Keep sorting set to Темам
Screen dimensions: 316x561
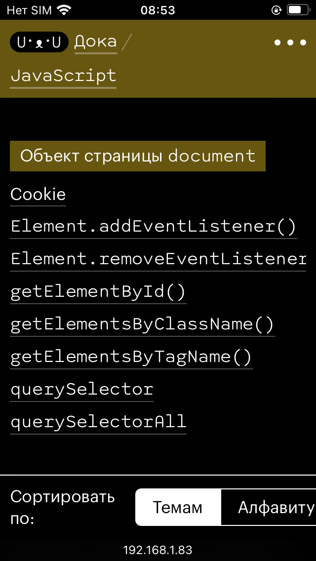pos(177,507)
